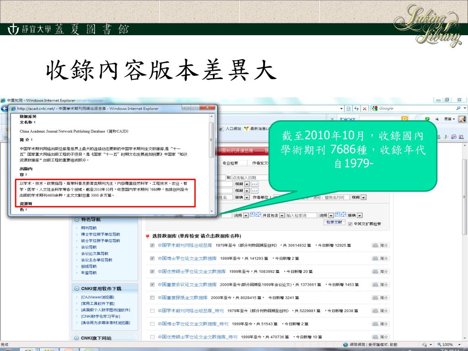
Task: Expand the CNKI旗下网站 section
Action: click(x=77, y=338)
